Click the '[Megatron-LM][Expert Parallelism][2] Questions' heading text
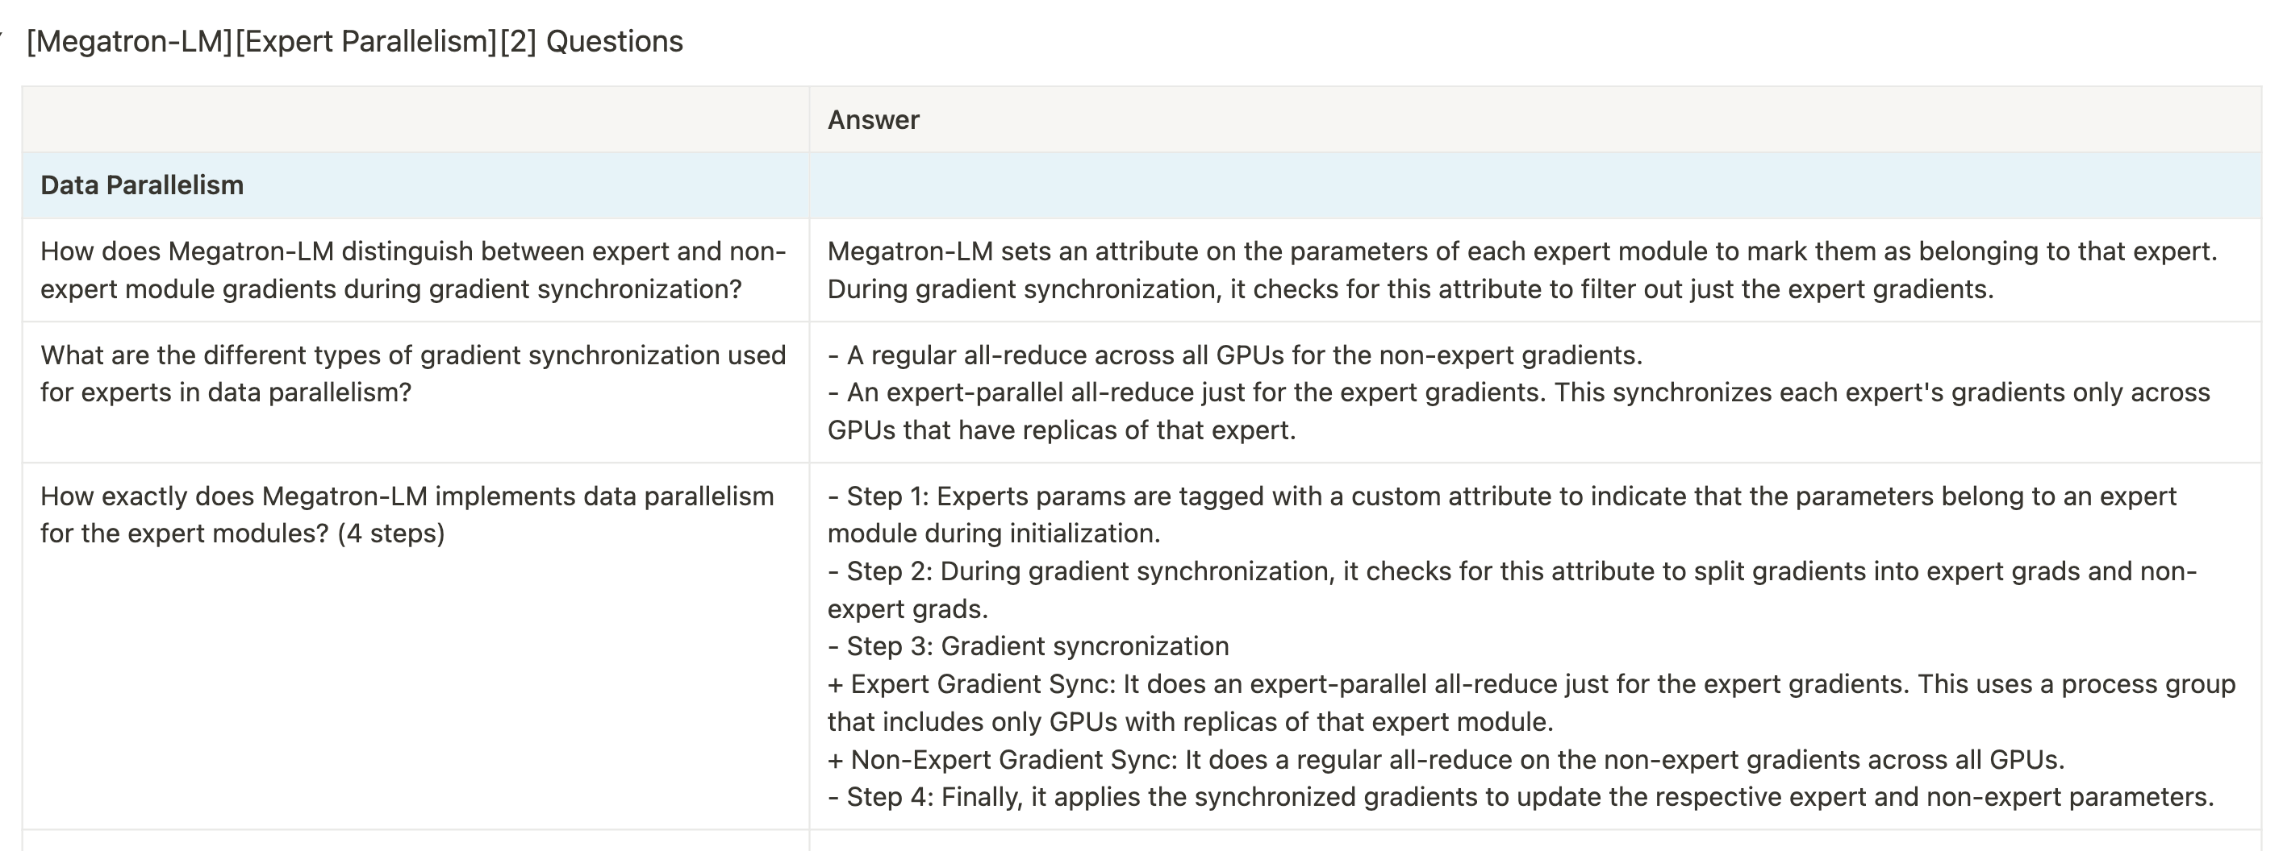The image size is (2283, 851). pyautogui.click(x=354, y=42)
